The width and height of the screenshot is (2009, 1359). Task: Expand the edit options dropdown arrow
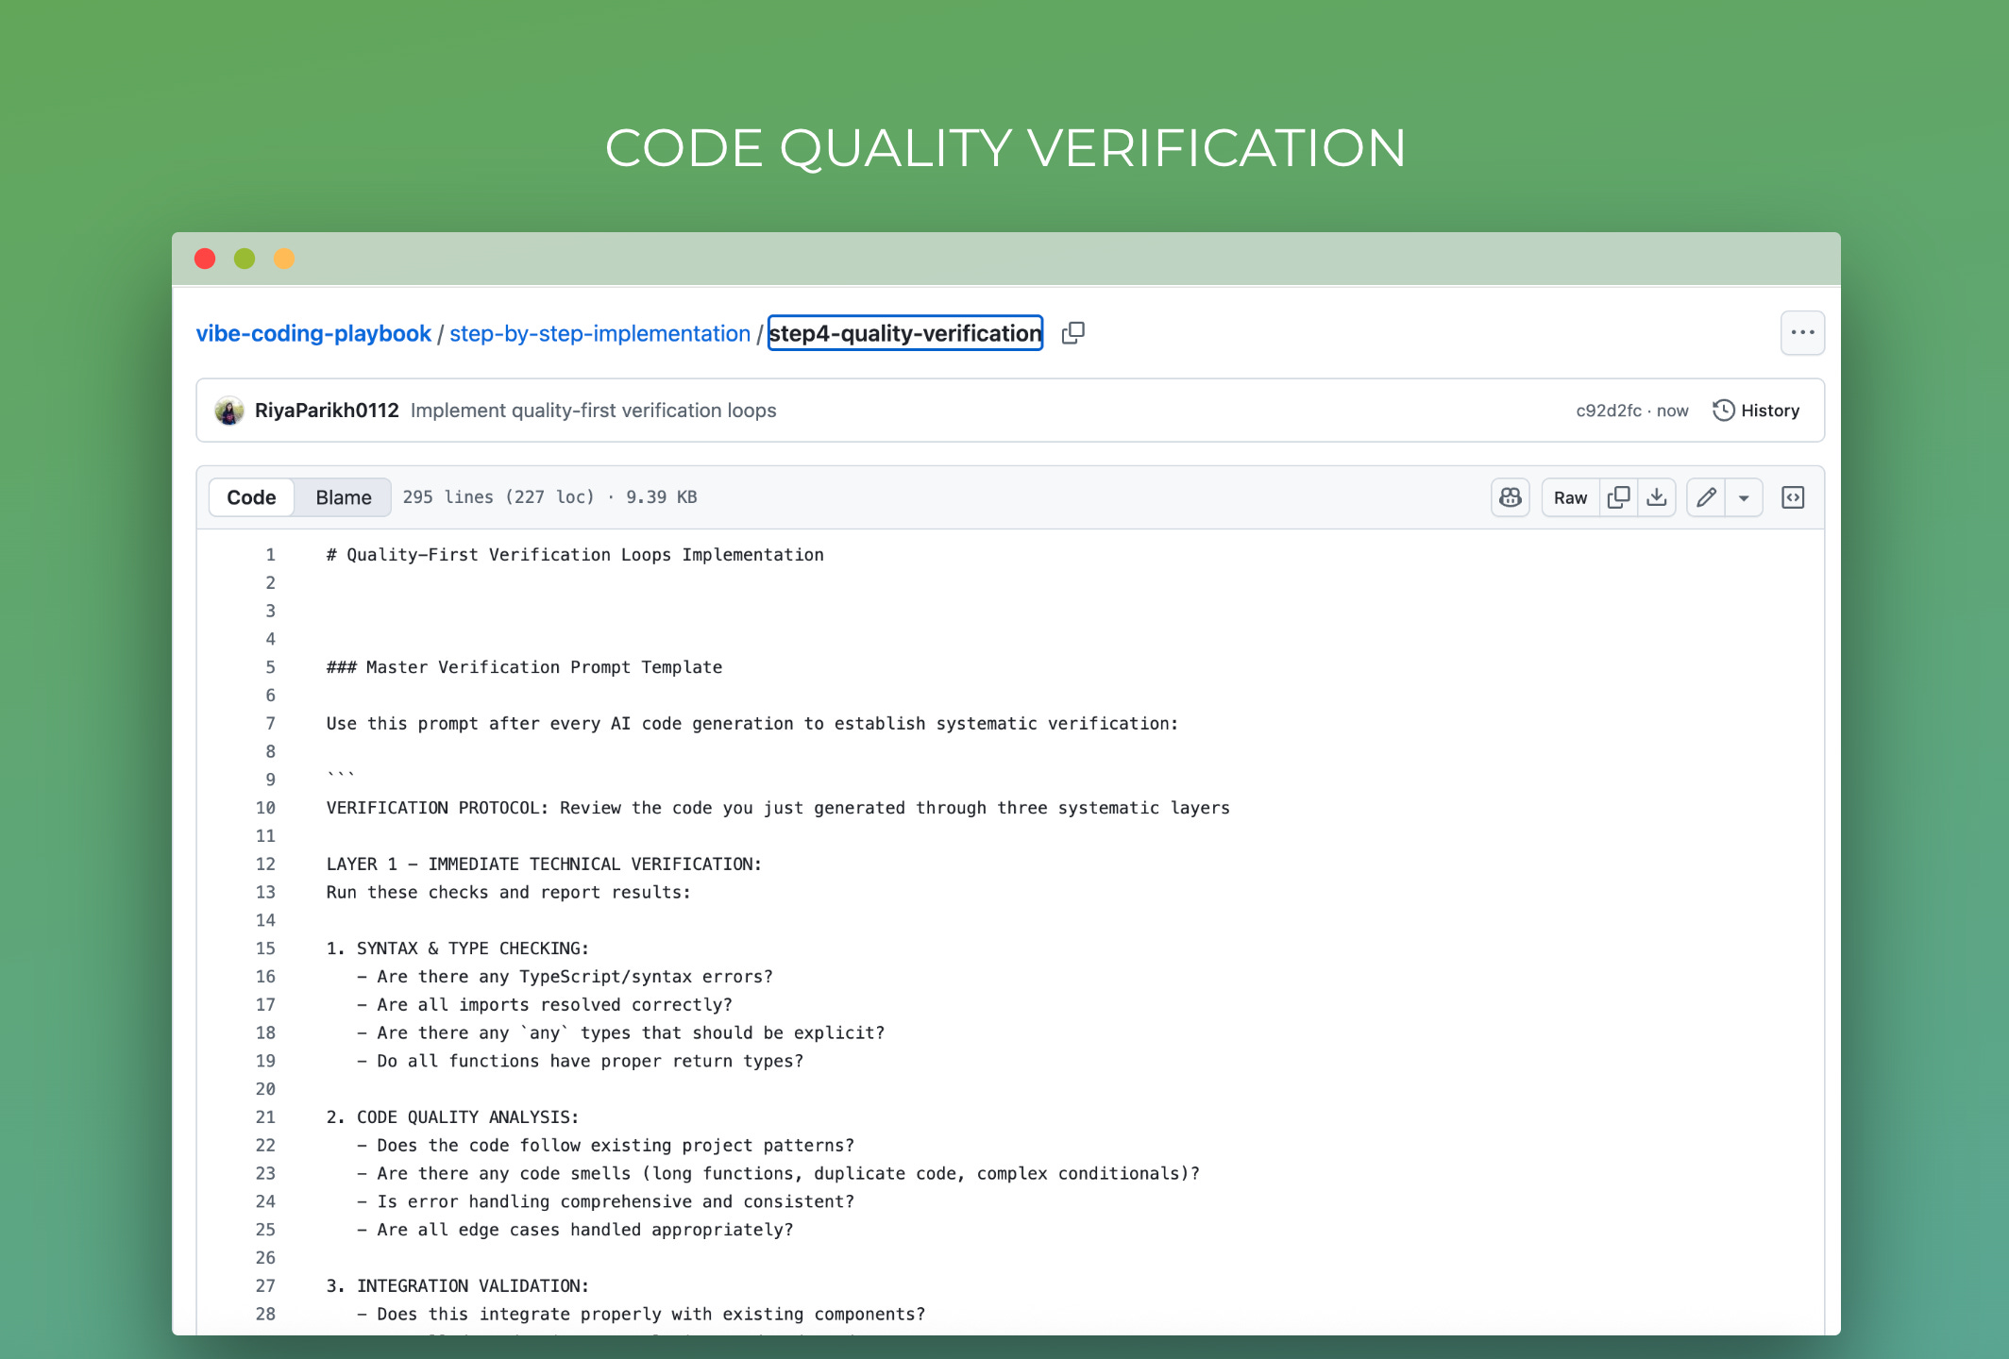(1744, 497)
